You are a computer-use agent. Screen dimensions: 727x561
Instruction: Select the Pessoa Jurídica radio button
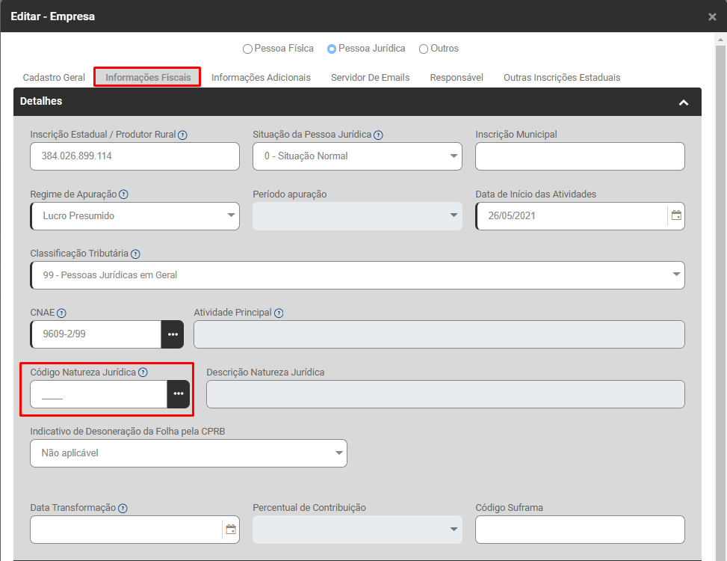[x=332, y=49]
